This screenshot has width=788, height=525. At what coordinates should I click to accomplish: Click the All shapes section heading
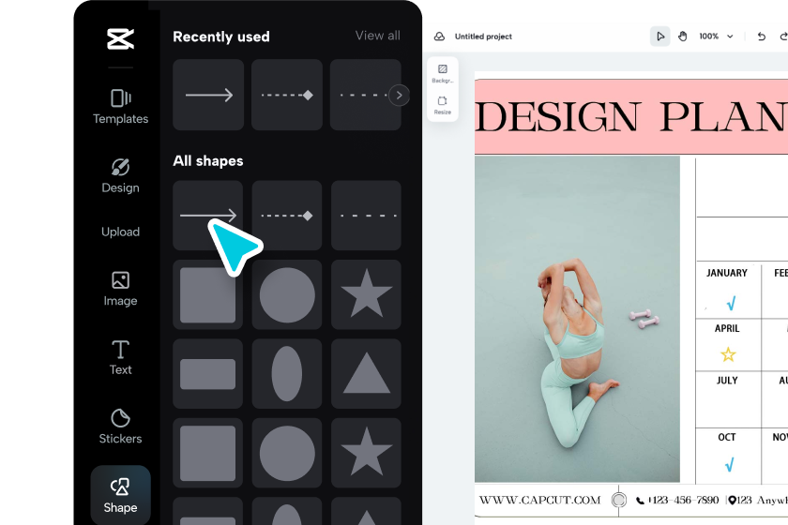[208, 160]
